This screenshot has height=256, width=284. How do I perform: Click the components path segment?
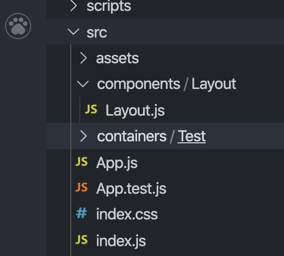click(139, 85)
